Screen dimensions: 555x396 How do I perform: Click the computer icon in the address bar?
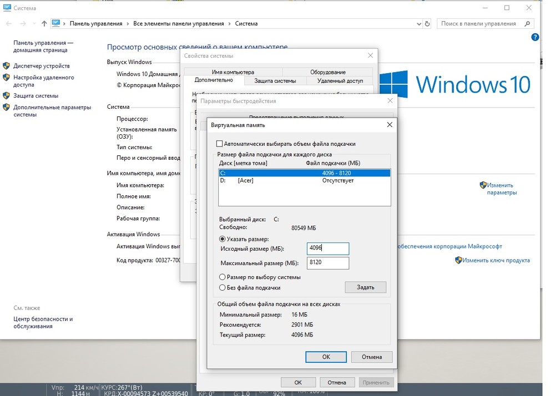point(56,23)
